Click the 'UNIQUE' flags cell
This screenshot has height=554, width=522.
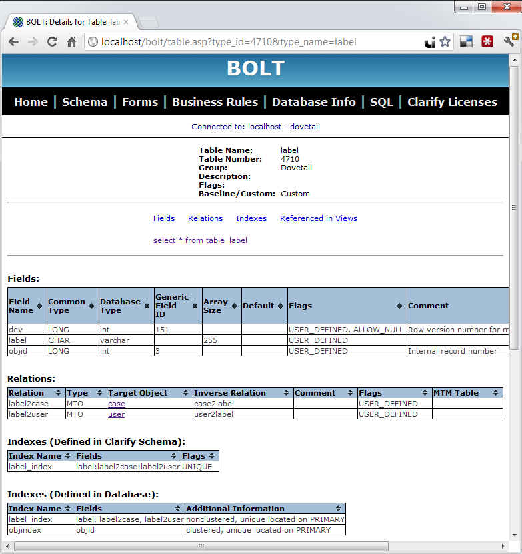click(x=200, y=467)
